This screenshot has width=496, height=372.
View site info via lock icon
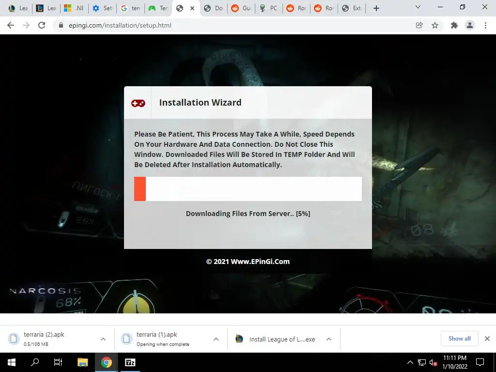click(x=61, y=25)
